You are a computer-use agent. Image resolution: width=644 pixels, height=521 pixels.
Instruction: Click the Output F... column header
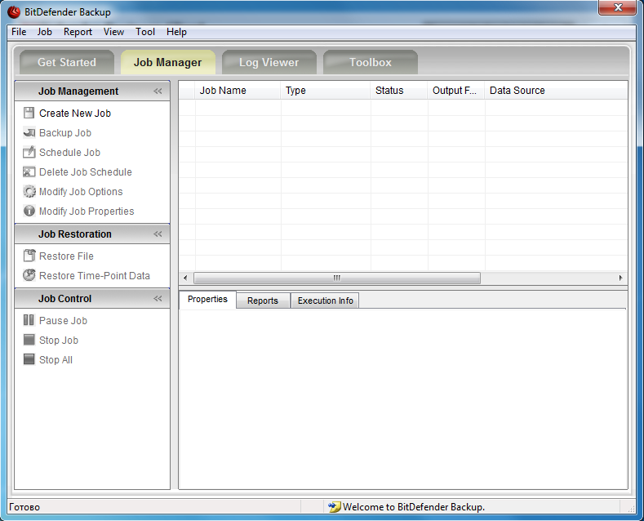(x=456, y=91)
